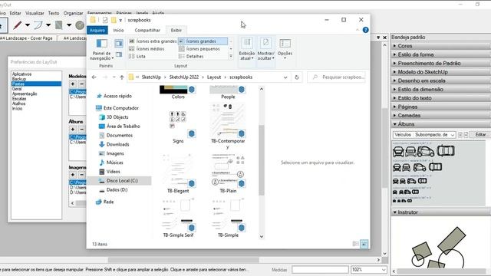Switch to the Início ribbon tab
The image size is (491, 276).
point(118,31)
